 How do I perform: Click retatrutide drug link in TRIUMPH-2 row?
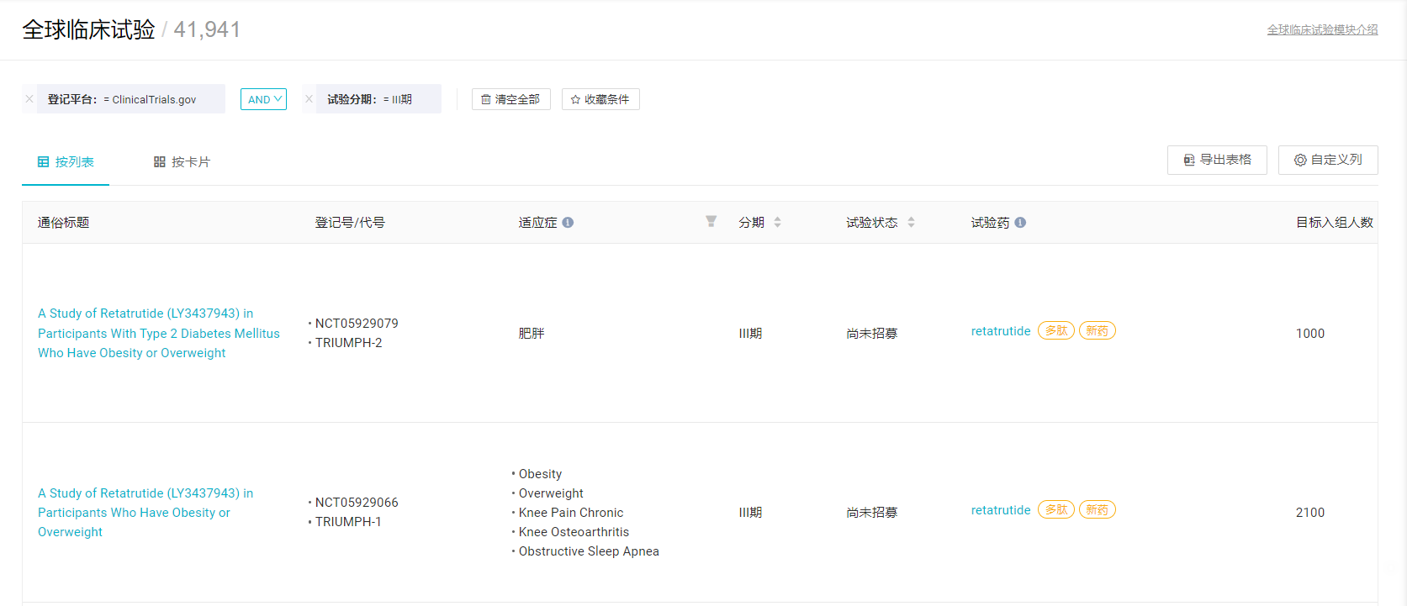(1000, 331)
